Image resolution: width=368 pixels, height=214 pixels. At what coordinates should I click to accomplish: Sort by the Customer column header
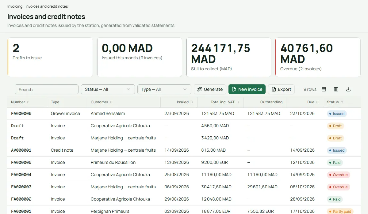click(x=102, y=102)
